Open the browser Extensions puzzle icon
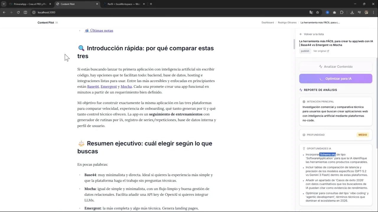The image size is (378, 212). [x=342, y=12]
